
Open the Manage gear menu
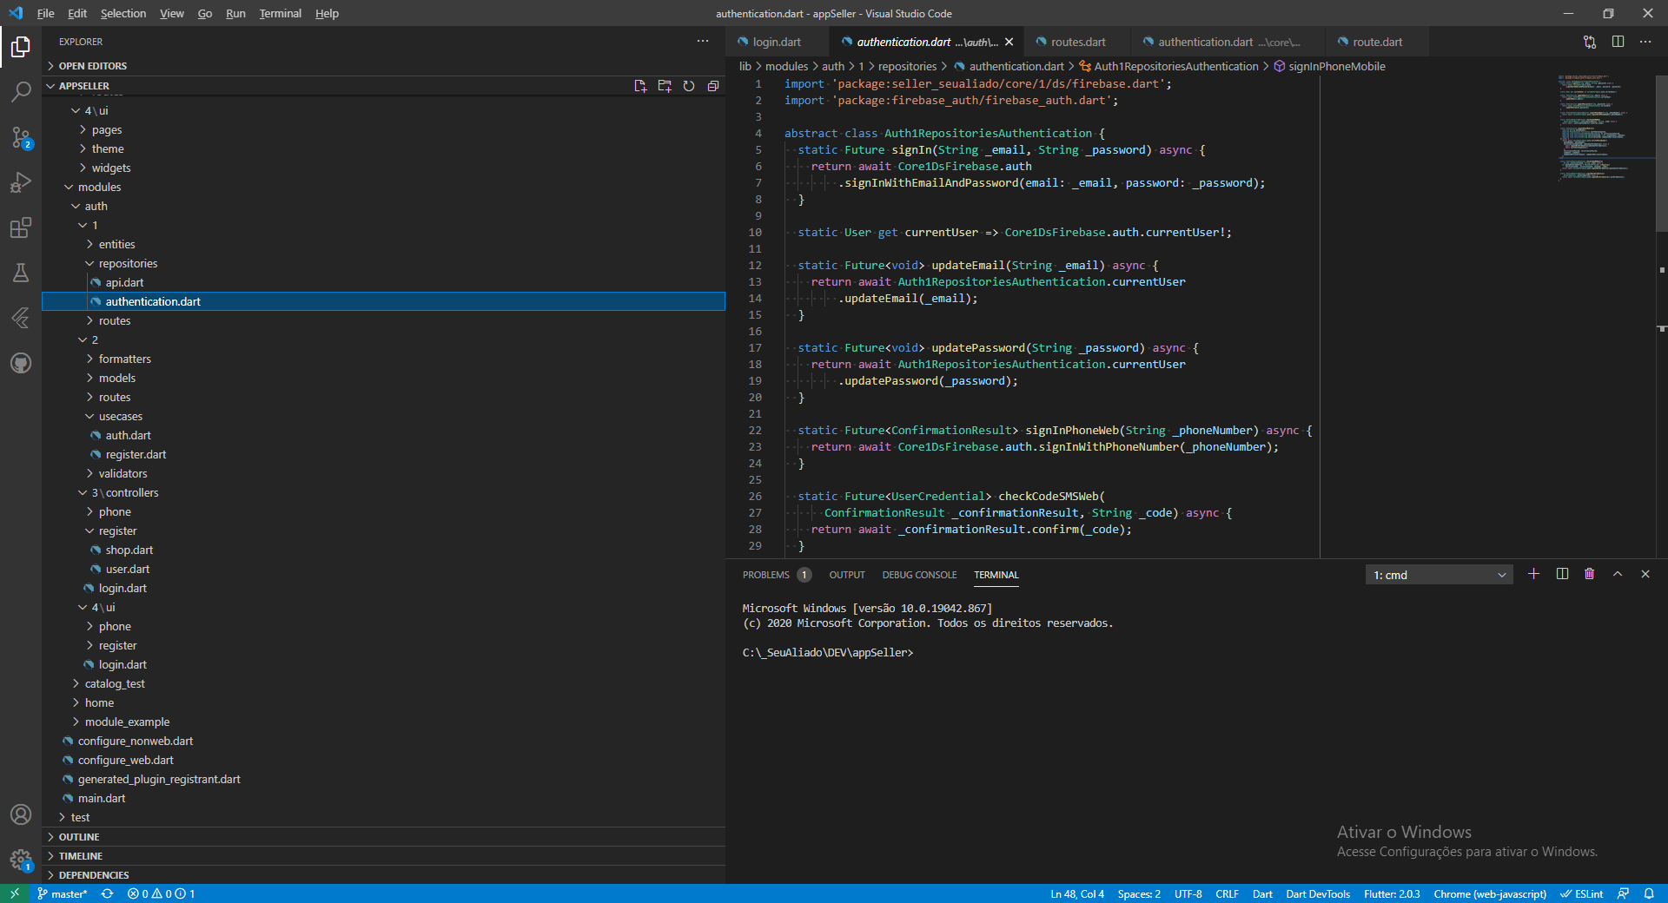[21, 860]
